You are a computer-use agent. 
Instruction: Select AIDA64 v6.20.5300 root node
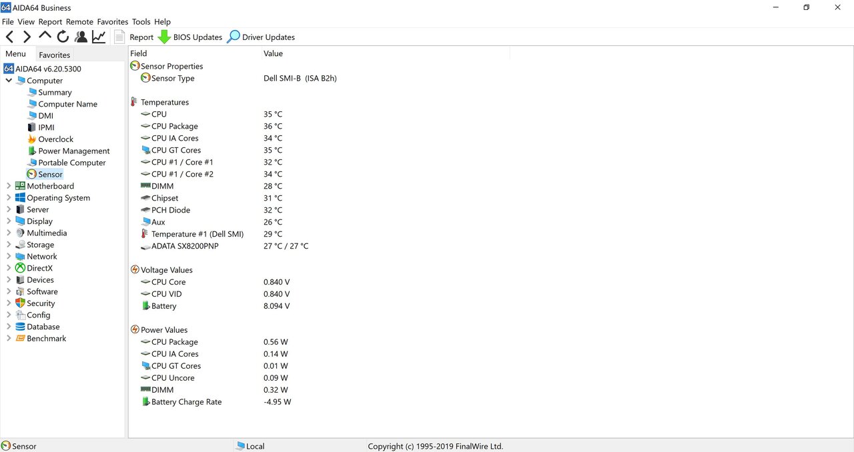point(43,69)
